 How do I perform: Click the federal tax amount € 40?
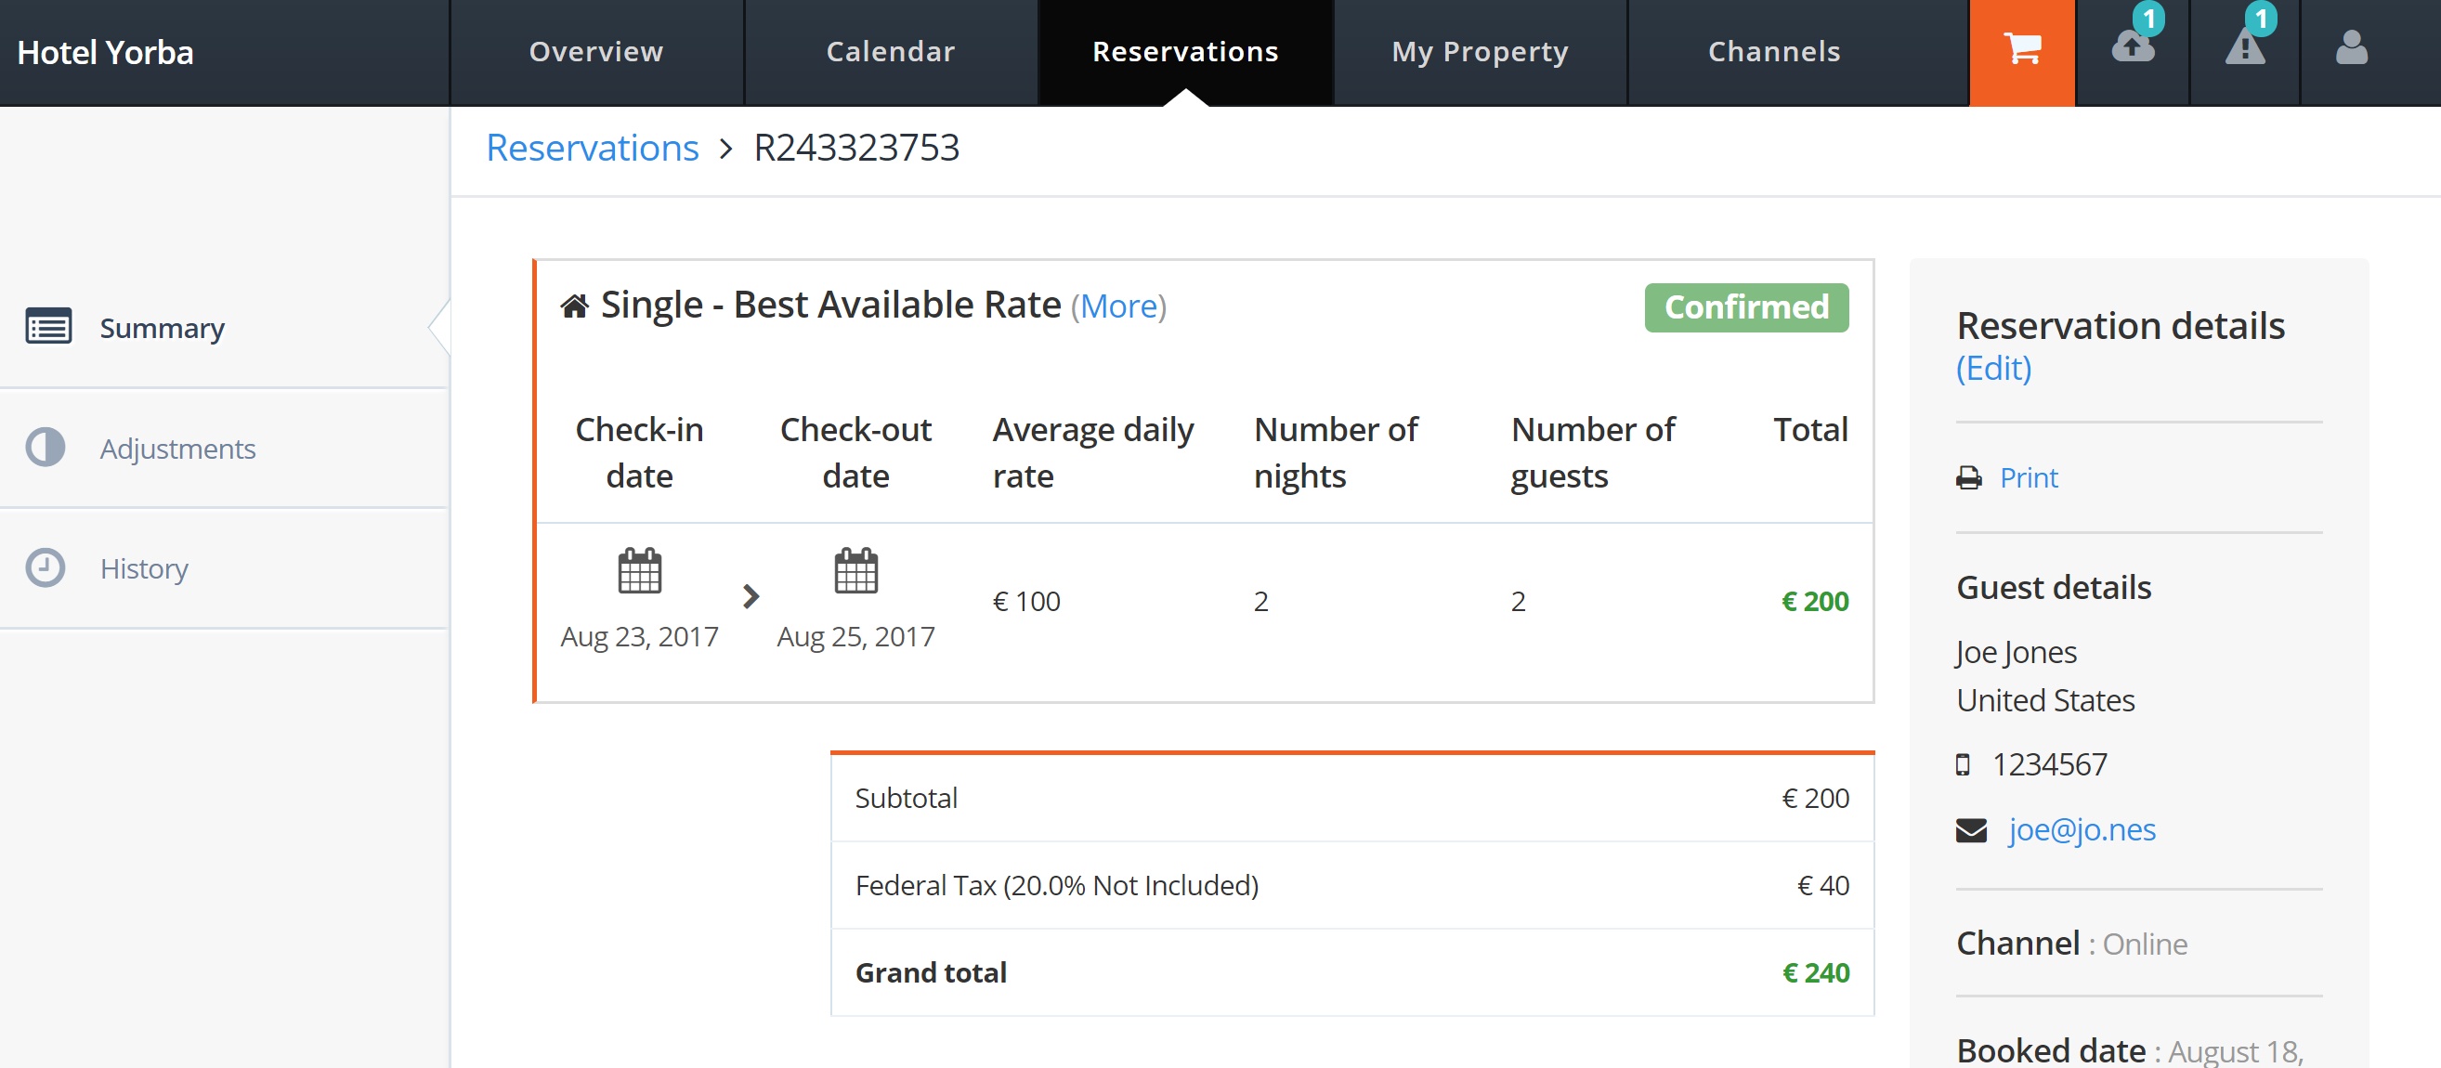[x=1823, y=885]
